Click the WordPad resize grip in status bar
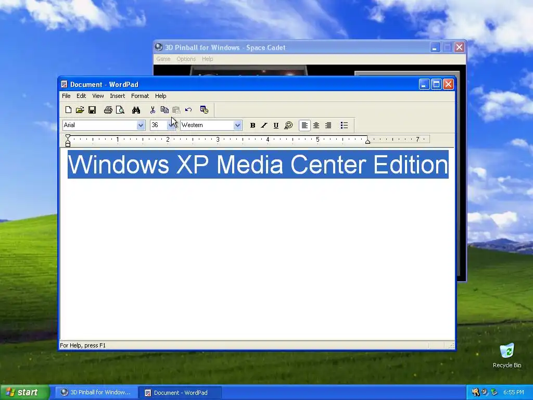The height and width of the screenshot is (400, 533). 451,346
